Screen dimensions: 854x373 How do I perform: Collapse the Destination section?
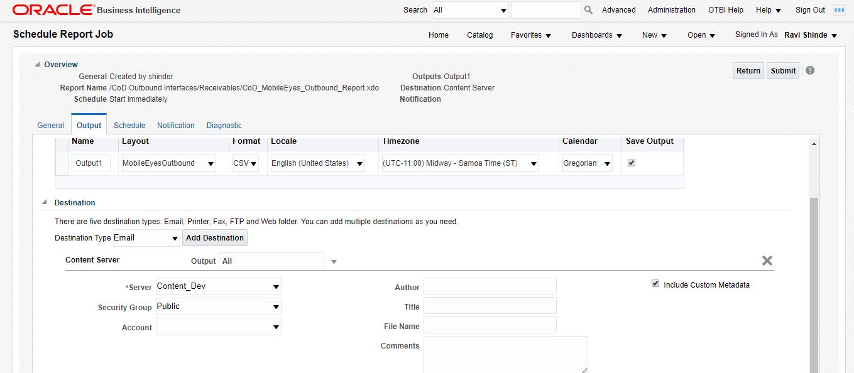[44, 202]
